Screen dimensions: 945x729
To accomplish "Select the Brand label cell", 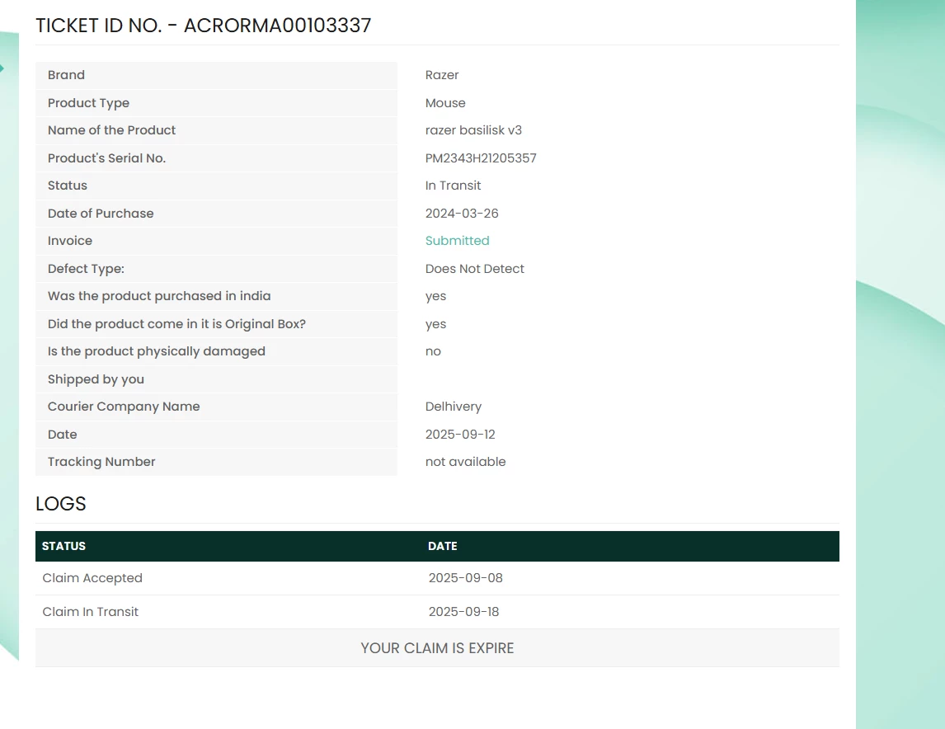I will point(216,75).
